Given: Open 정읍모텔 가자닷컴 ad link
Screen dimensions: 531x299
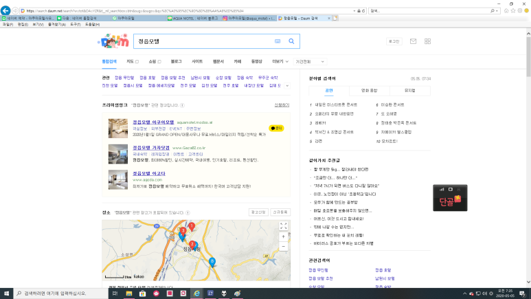Looking at the screenshot, I should (x=151, y=148).
